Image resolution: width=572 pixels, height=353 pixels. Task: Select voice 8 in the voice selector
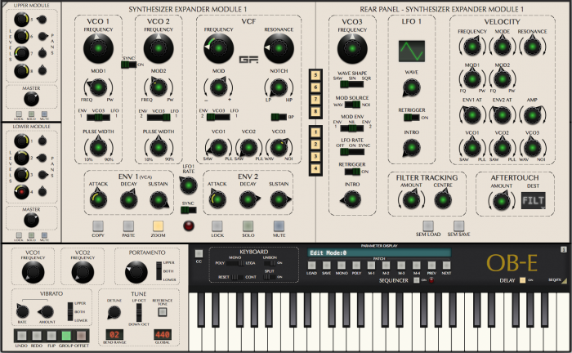coord(315,111)
